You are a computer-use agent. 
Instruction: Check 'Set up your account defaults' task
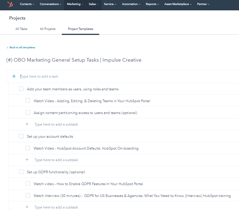tap(21, 136)
